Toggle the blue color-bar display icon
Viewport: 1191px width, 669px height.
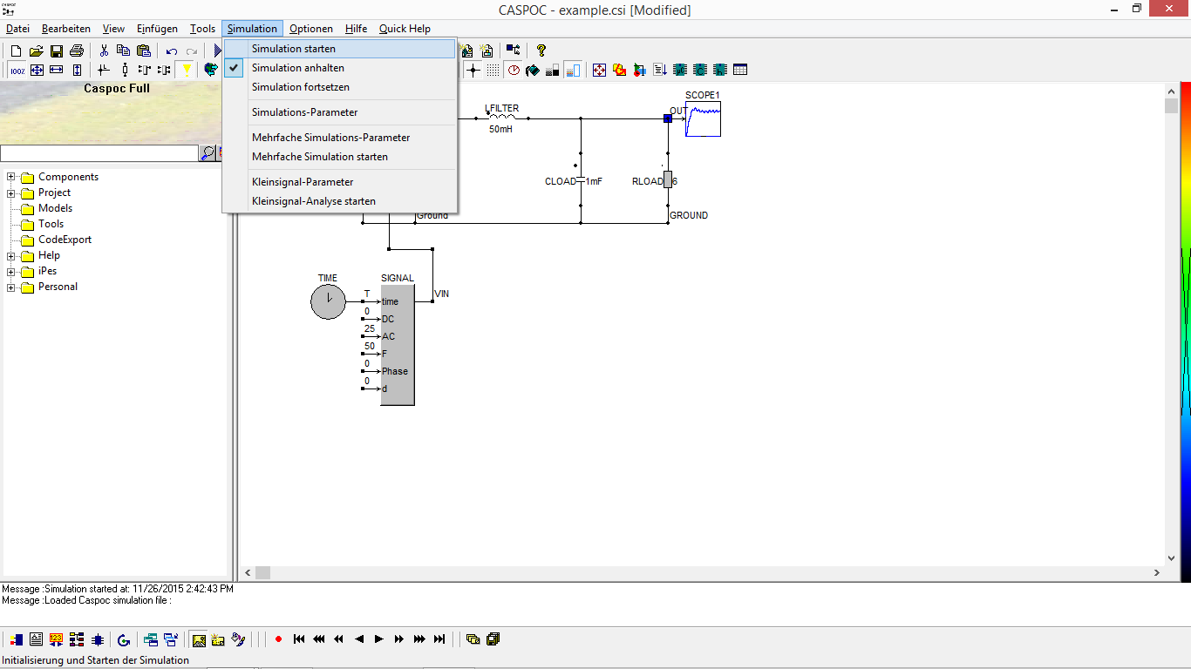pyautogui.click(x=572, y=70)
